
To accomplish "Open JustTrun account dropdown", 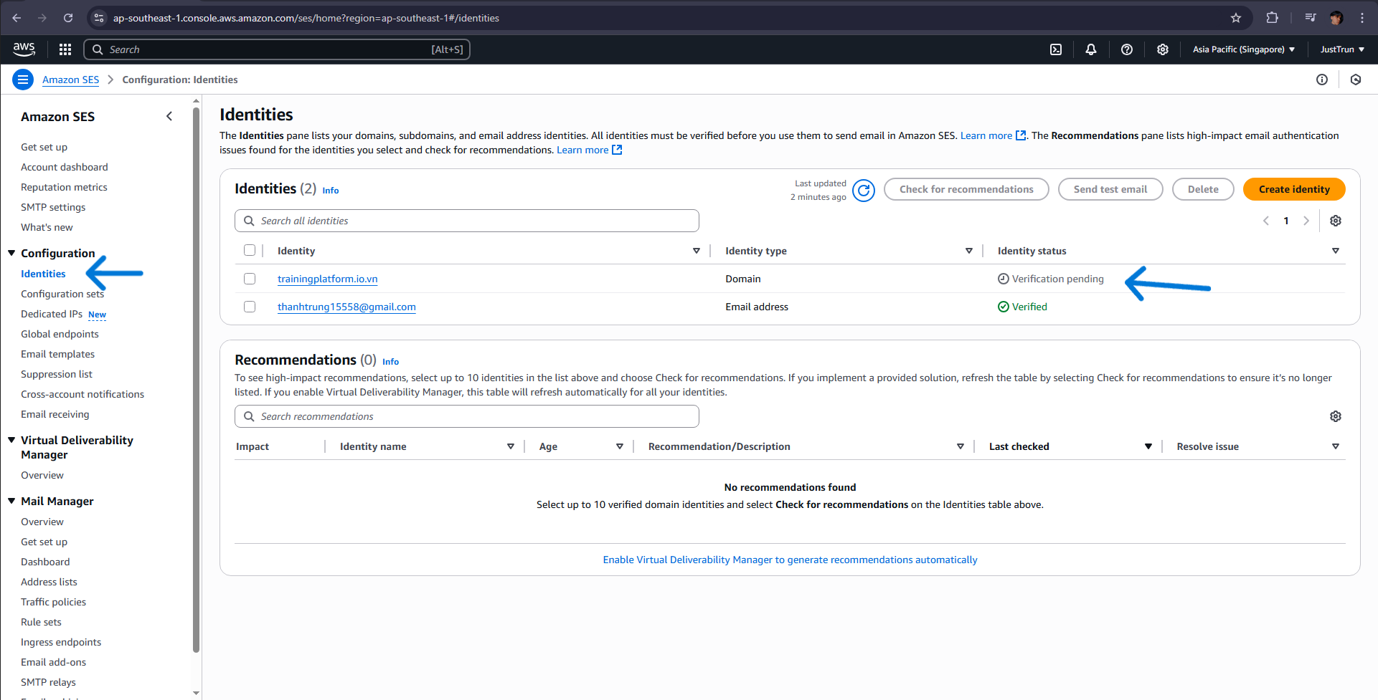I will (1341, 49).
